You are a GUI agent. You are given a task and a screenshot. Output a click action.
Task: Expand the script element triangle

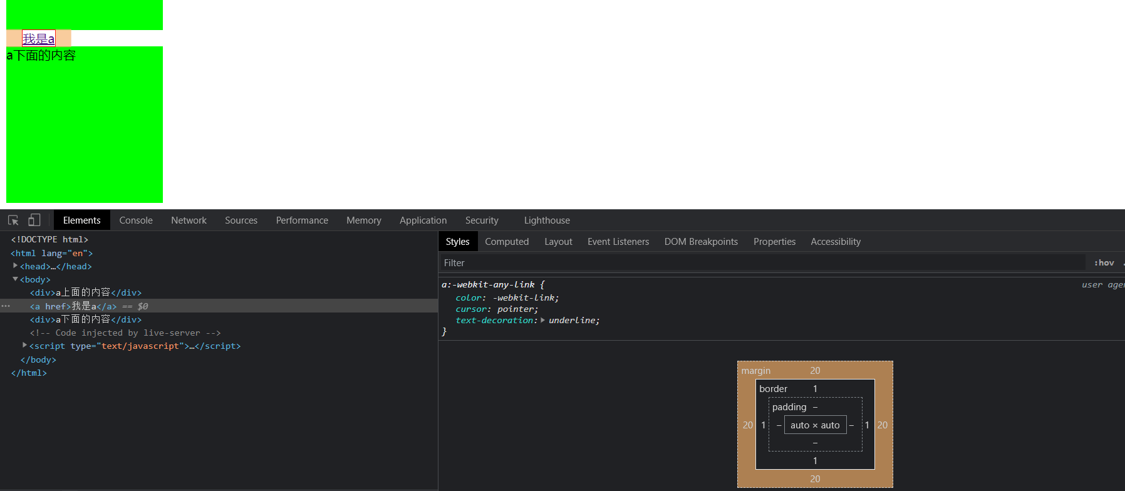24,345
